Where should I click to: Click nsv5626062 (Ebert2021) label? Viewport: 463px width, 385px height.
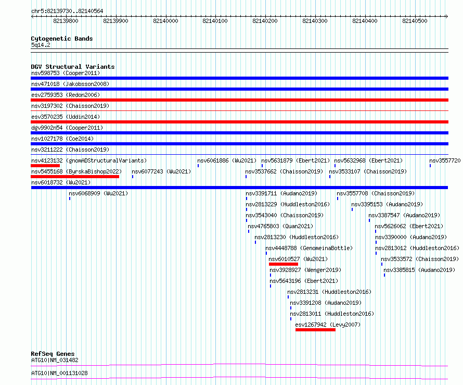coord(409,226)
